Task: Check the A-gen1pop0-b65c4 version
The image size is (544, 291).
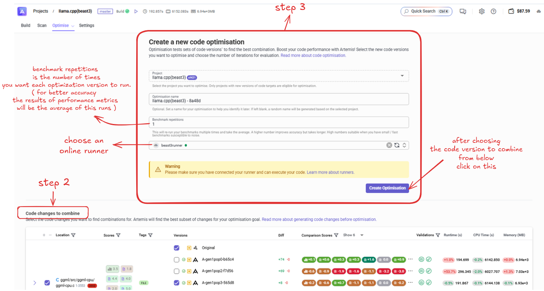Action: 176,260
